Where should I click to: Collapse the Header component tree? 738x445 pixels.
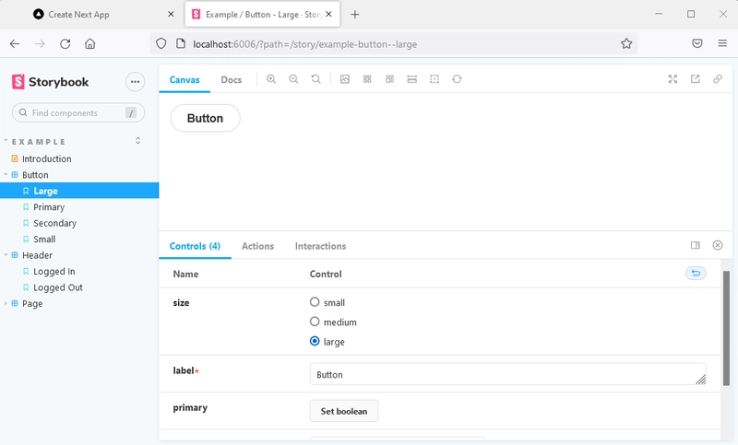[6, 255]
